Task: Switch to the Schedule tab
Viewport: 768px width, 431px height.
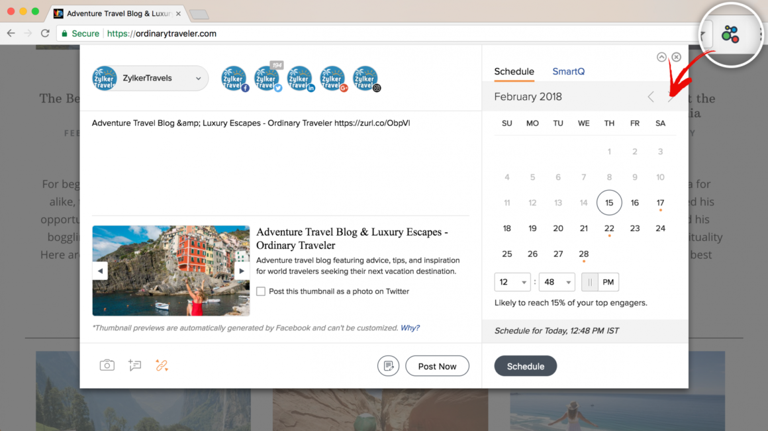Action: (x=514, y=72)
